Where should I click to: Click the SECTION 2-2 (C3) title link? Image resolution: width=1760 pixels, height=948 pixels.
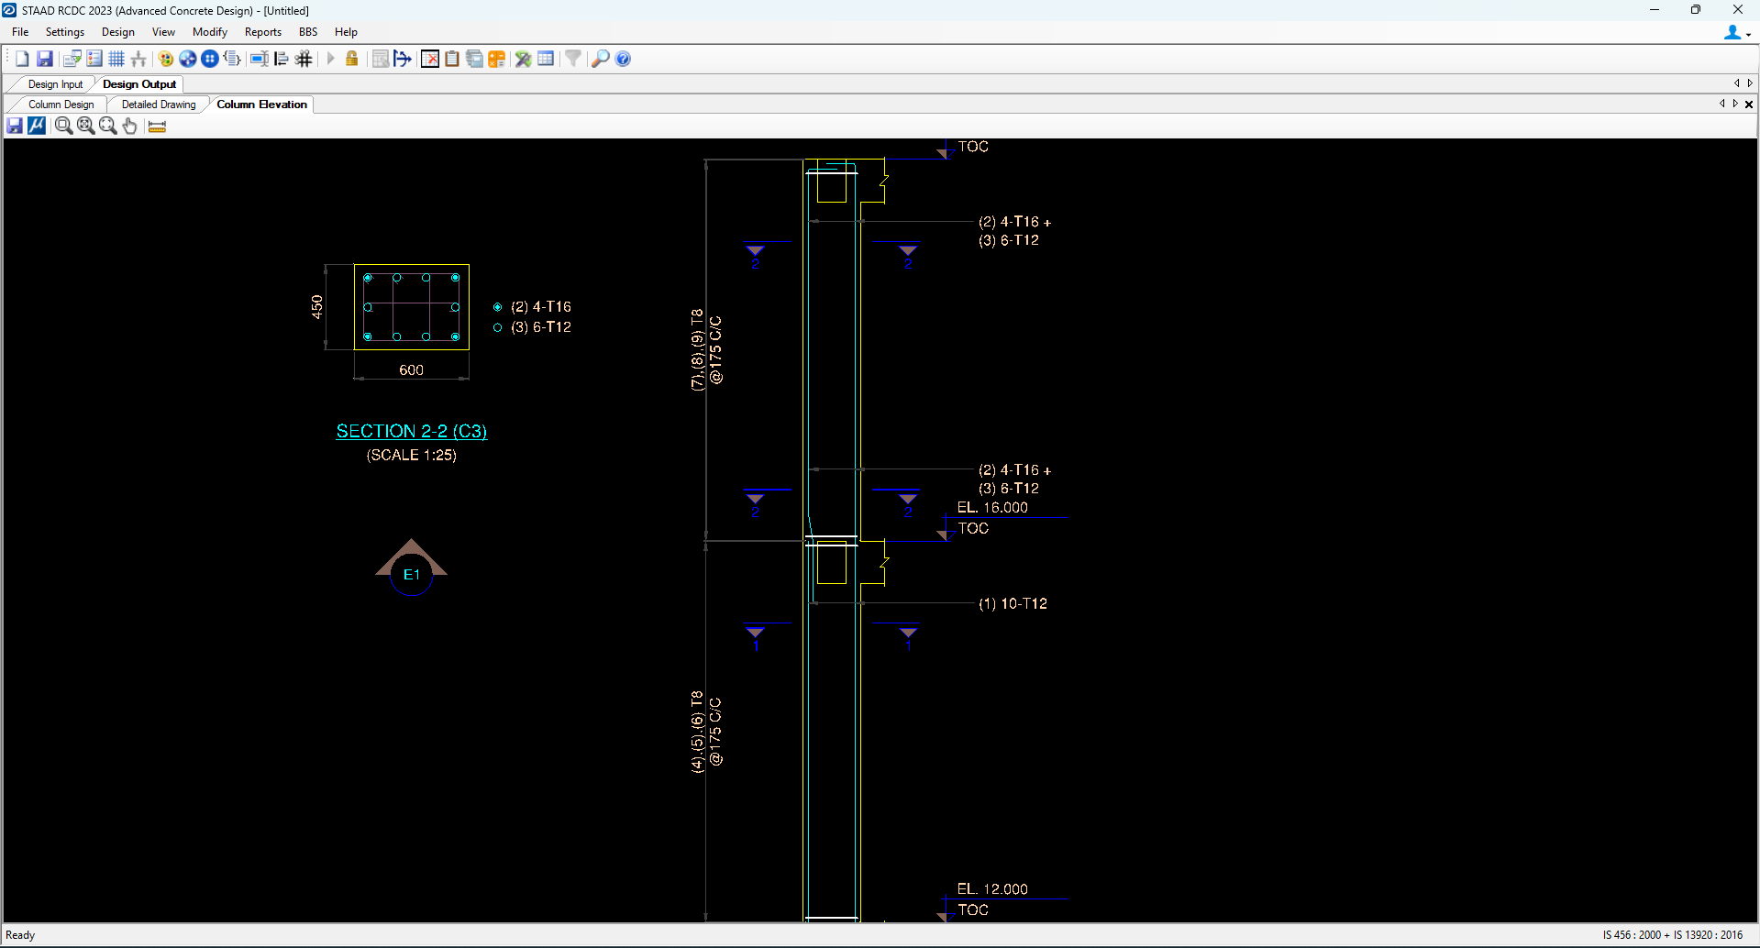(x=411, y=431)
